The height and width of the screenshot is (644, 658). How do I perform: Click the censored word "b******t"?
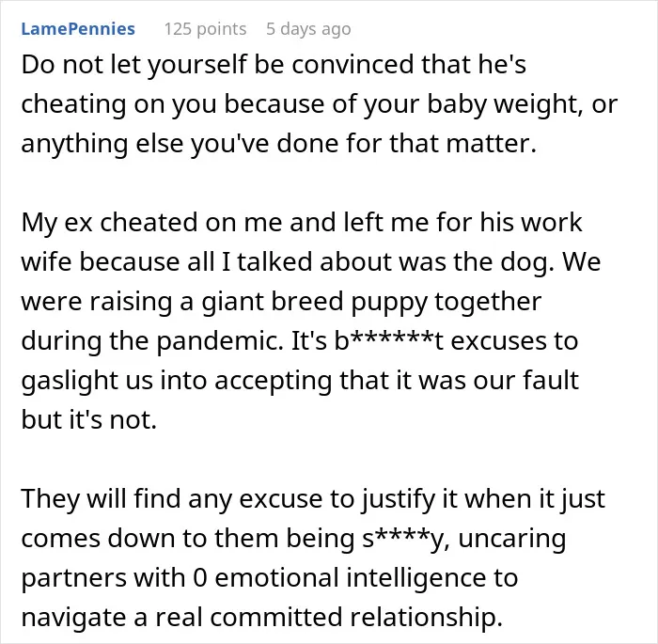389,340
